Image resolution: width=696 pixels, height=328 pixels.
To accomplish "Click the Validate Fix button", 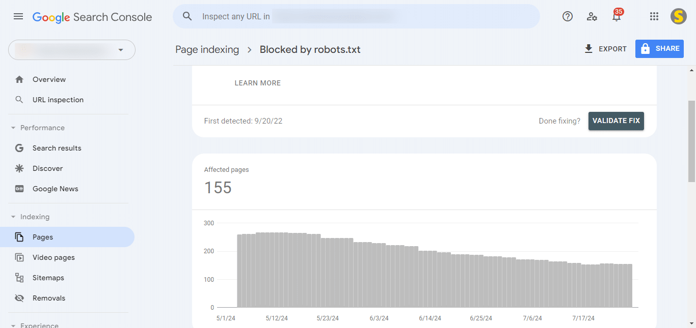I will pos(616,121).
